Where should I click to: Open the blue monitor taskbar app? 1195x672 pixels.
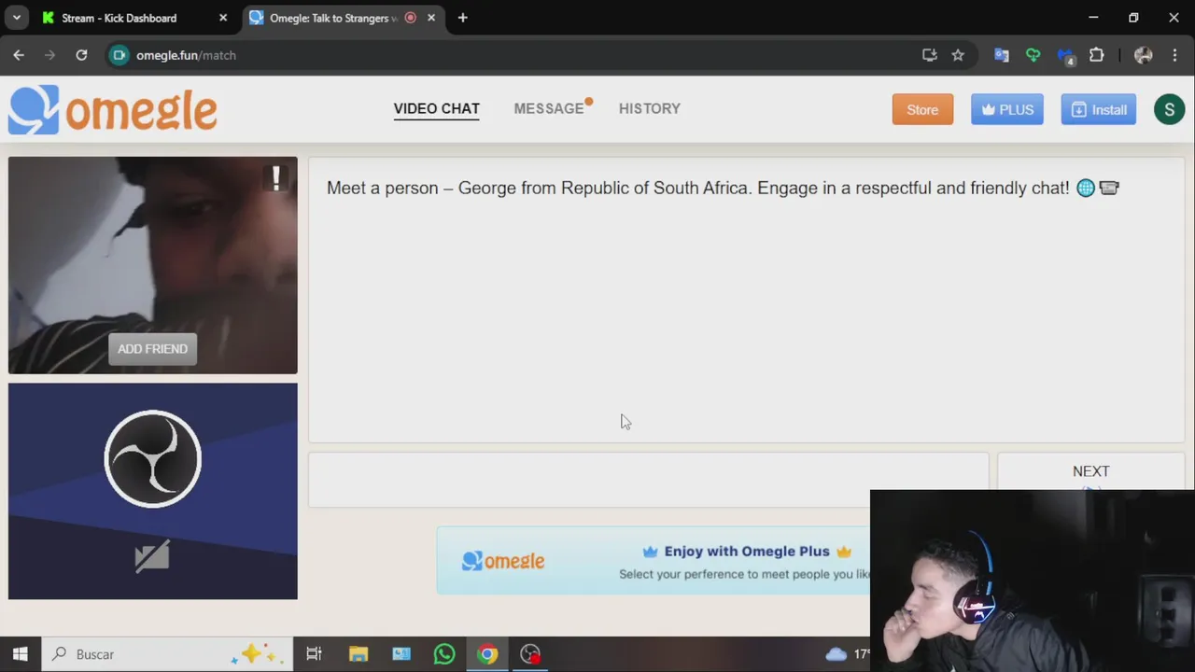401,654
